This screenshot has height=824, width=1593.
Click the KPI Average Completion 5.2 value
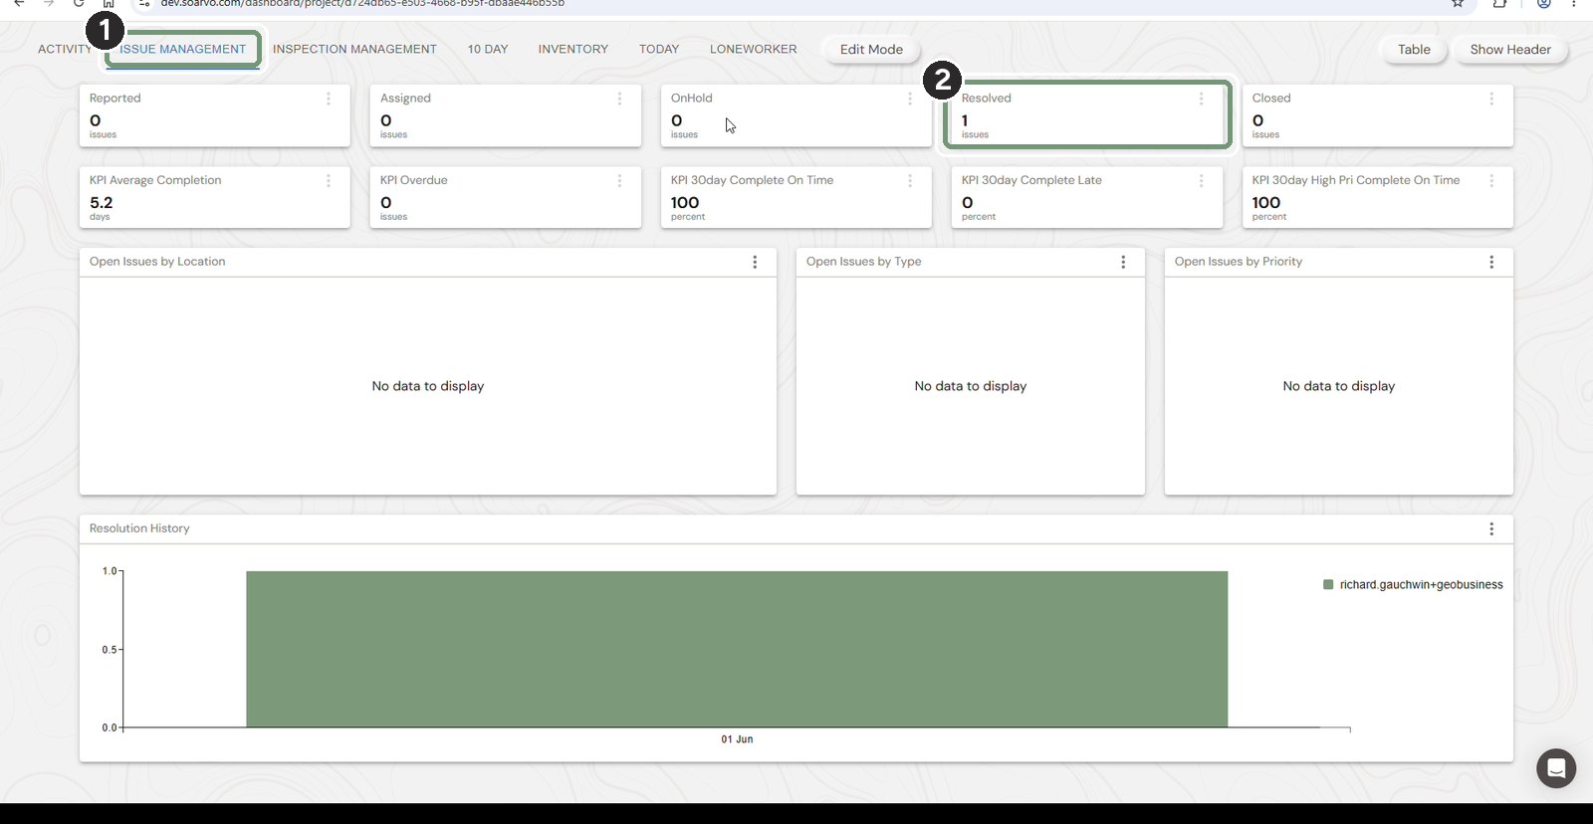point(102,203)
